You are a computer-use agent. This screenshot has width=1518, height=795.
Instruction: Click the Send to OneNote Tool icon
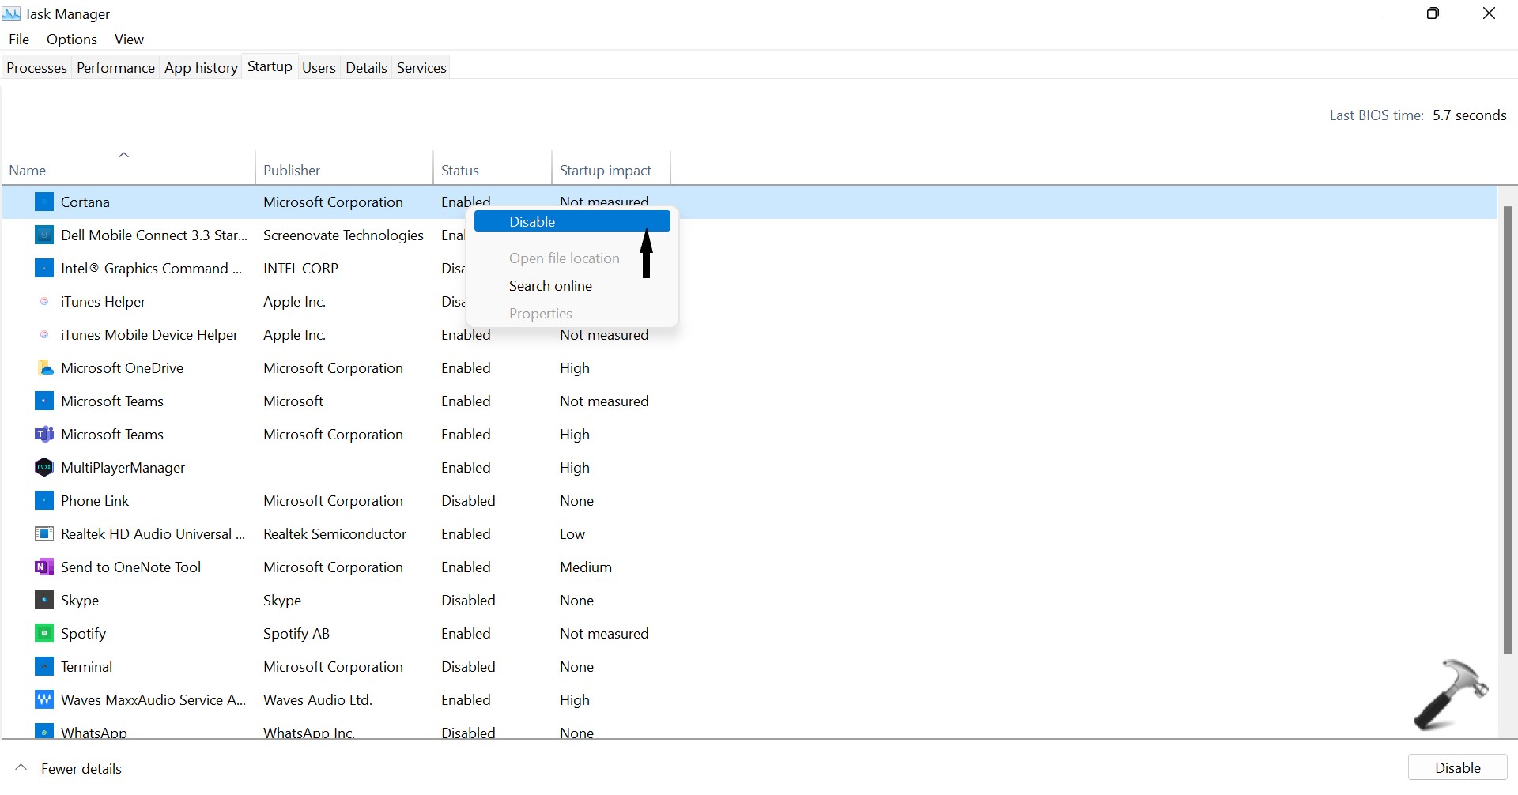44,567
